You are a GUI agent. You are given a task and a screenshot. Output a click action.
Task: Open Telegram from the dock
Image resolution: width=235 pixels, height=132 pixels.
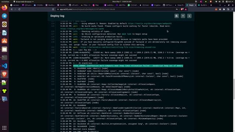tap(4, 16)
